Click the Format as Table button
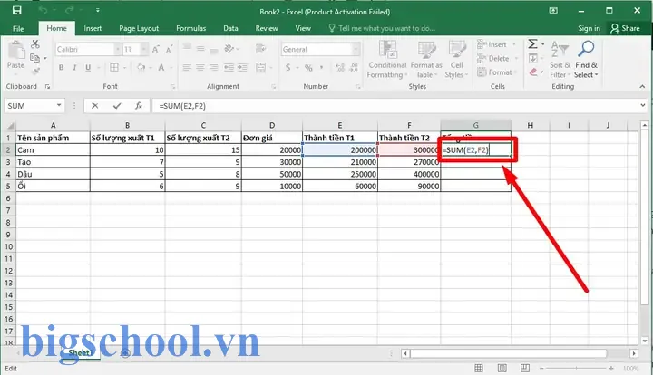 426,60
